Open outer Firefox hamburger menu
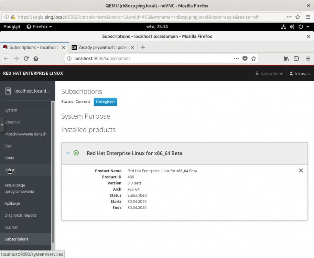Screen dimensions: 314x258 [308, 17]
